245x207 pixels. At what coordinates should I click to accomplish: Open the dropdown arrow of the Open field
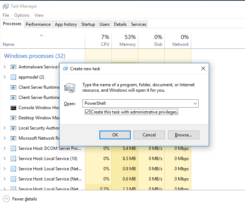[x=195, y=103]
